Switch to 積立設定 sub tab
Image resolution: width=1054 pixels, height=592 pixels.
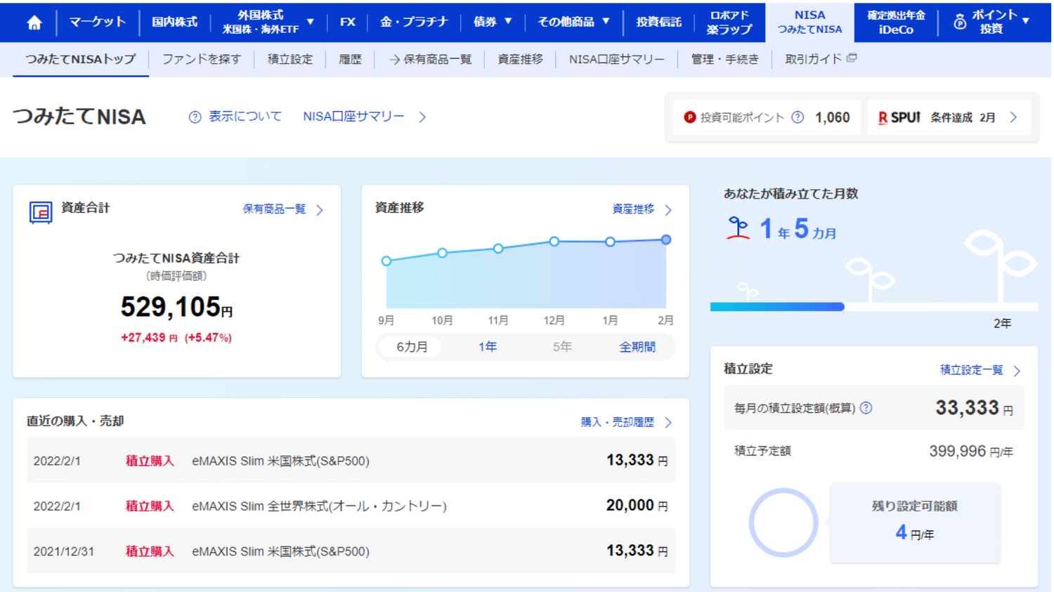[x=290, y=60]
